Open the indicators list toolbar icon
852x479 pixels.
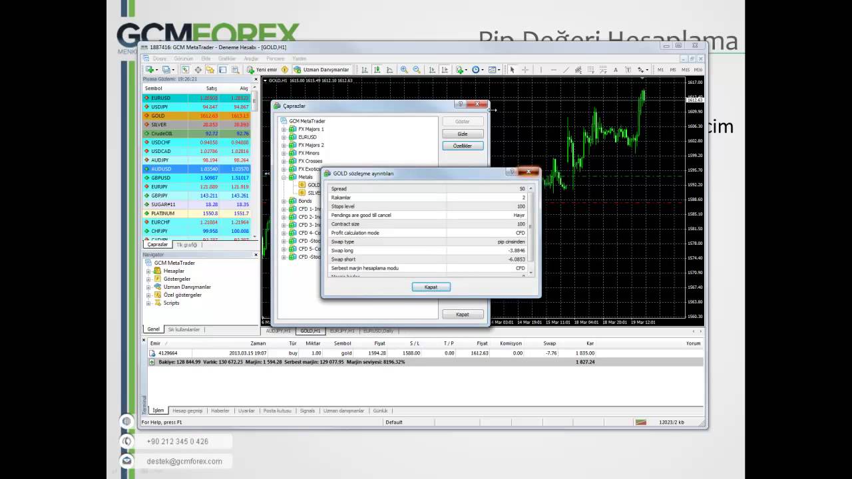(461, 70)
